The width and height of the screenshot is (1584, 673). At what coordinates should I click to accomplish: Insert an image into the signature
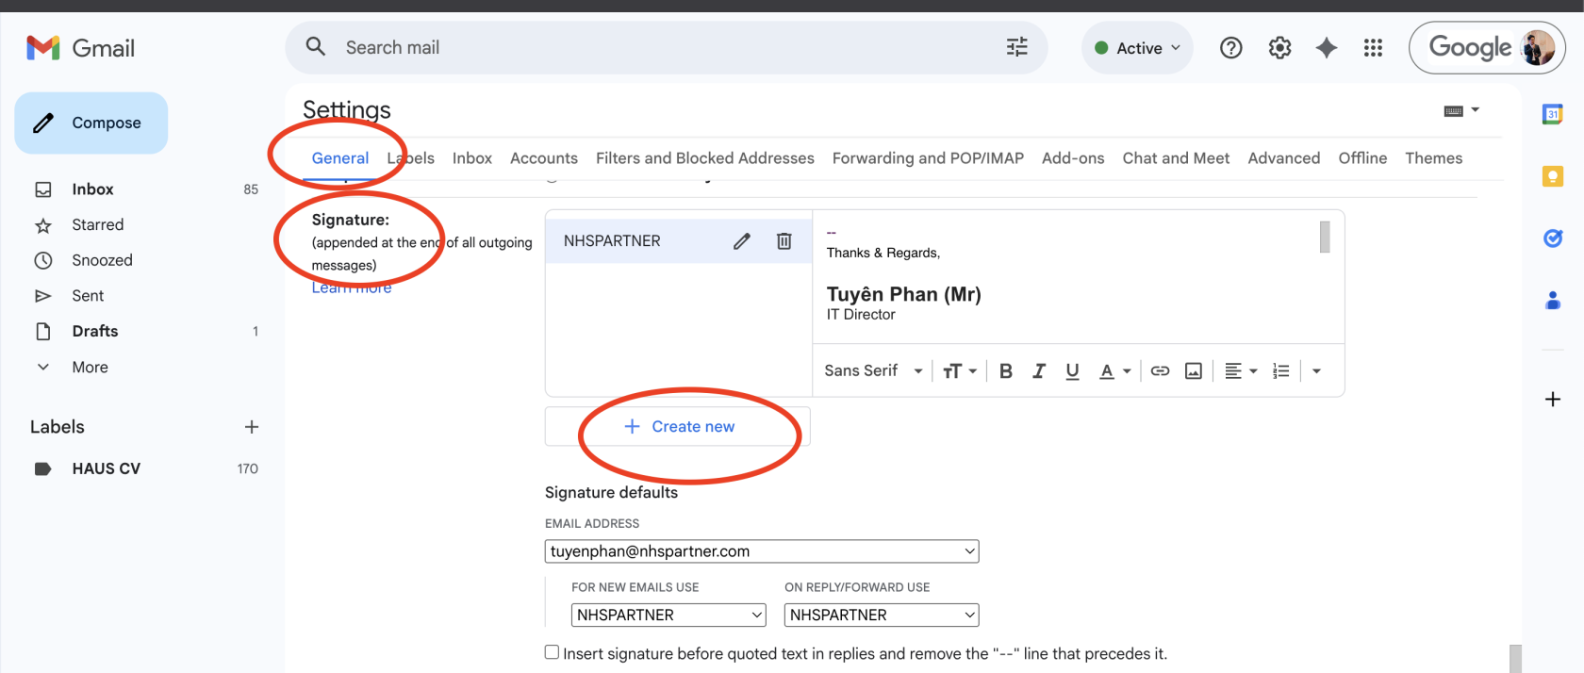1193,371
